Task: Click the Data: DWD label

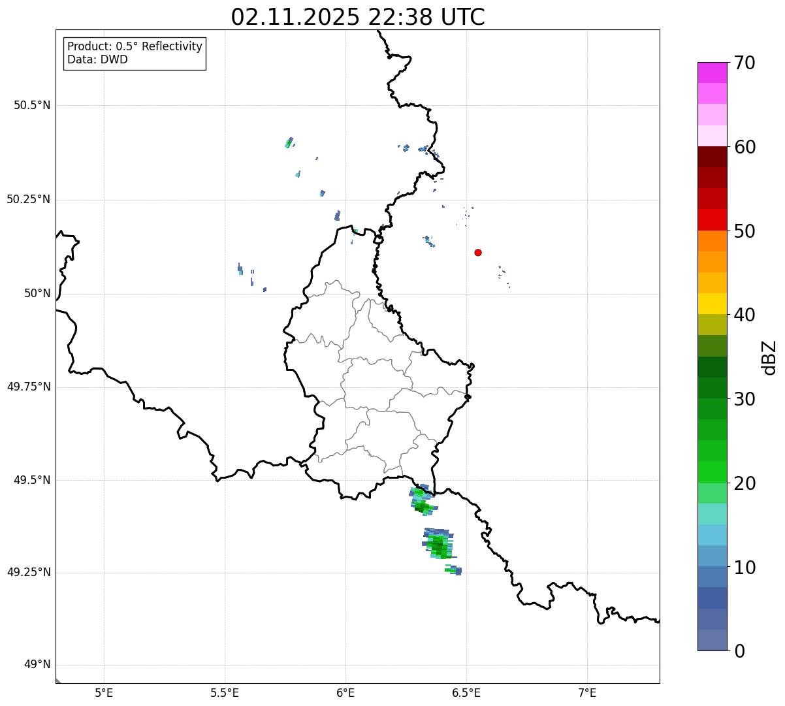Action: tap(97, 59)
